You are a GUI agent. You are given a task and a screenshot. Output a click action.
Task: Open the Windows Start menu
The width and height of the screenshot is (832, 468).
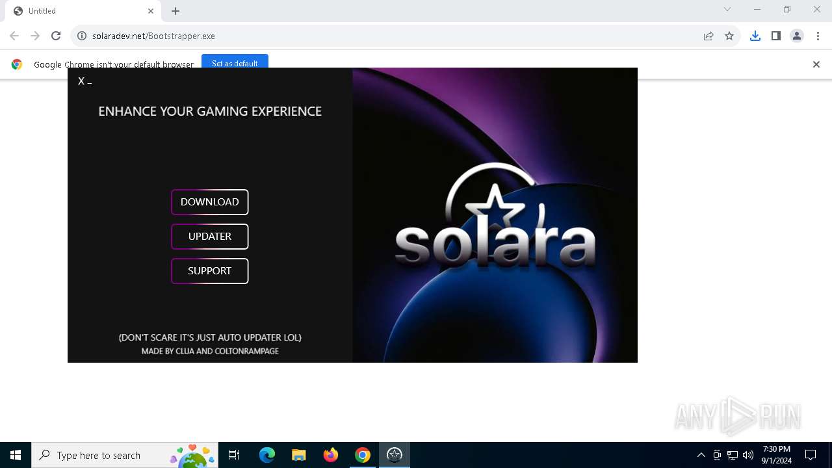[16, 455]
